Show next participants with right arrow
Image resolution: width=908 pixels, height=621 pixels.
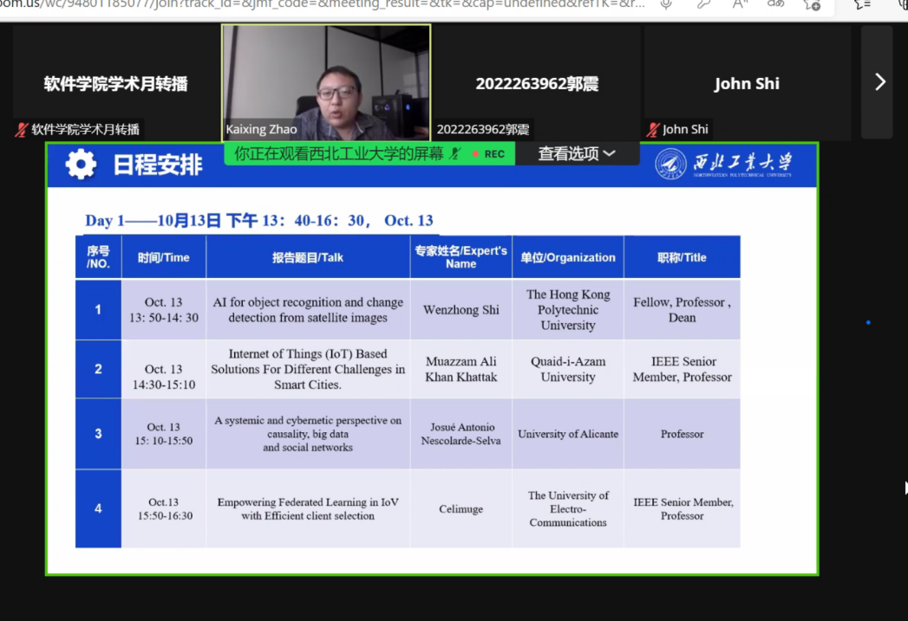(x=879, y=82)
